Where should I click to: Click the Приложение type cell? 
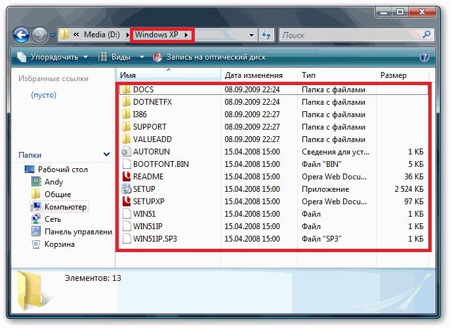pos(325,189)
